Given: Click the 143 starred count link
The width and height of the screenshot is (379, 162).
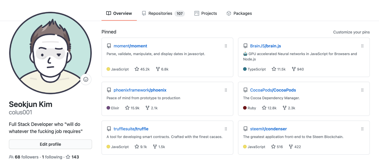Looking at the screenshot, I should (73, 157).
